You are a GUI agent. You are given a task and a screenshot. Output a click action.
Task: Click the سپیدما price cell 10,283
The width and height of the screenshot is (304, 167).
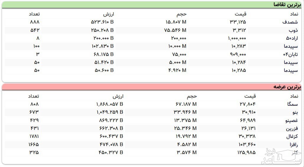239,46
